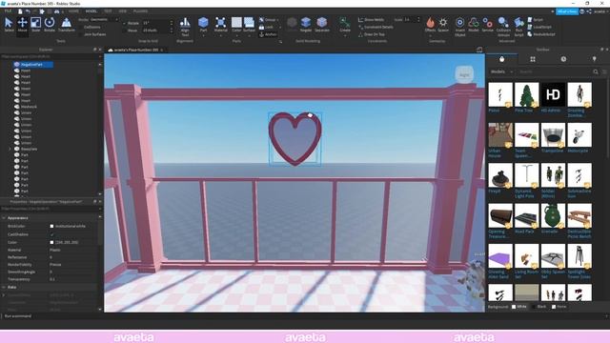
Task: Open the Toolbox Inventory grid tab
Action: pos(533,59)
